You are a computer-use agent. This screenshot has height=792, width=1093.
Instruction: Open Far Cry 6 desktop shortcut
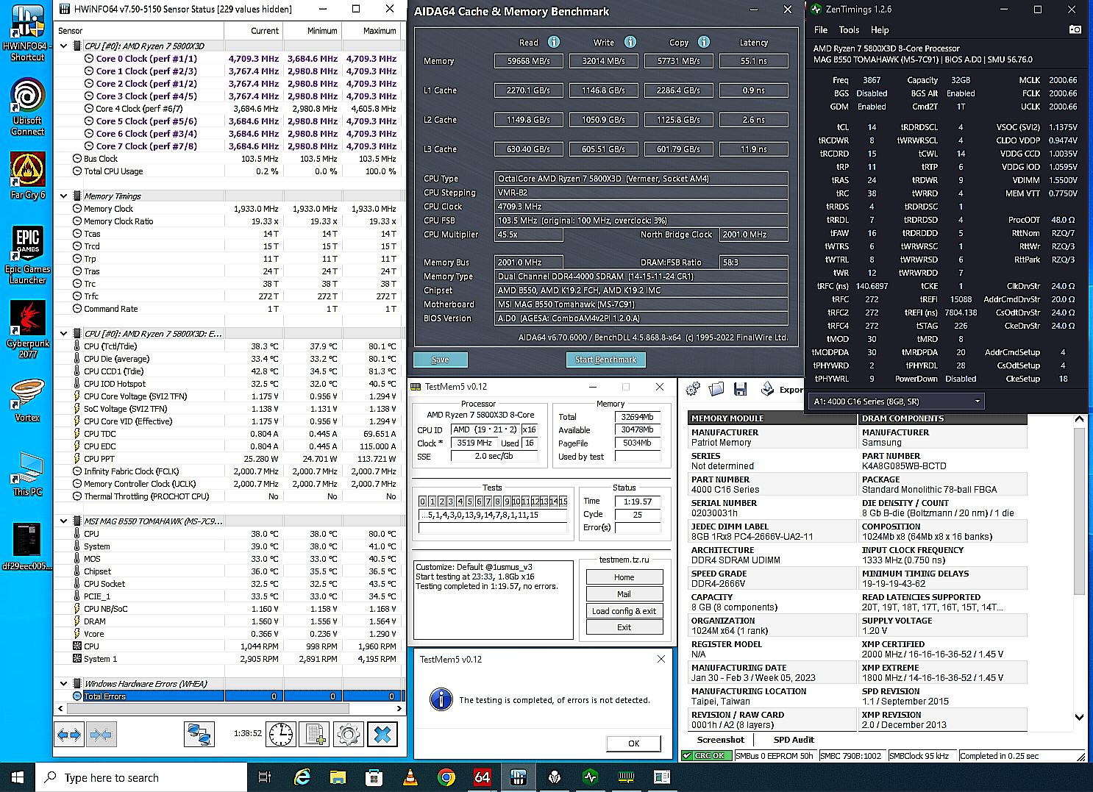[27, 176]
